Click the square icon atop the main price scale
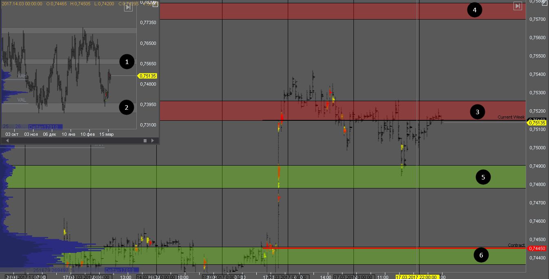This screenshot has width=549, height=279. (x=545, y=3)
